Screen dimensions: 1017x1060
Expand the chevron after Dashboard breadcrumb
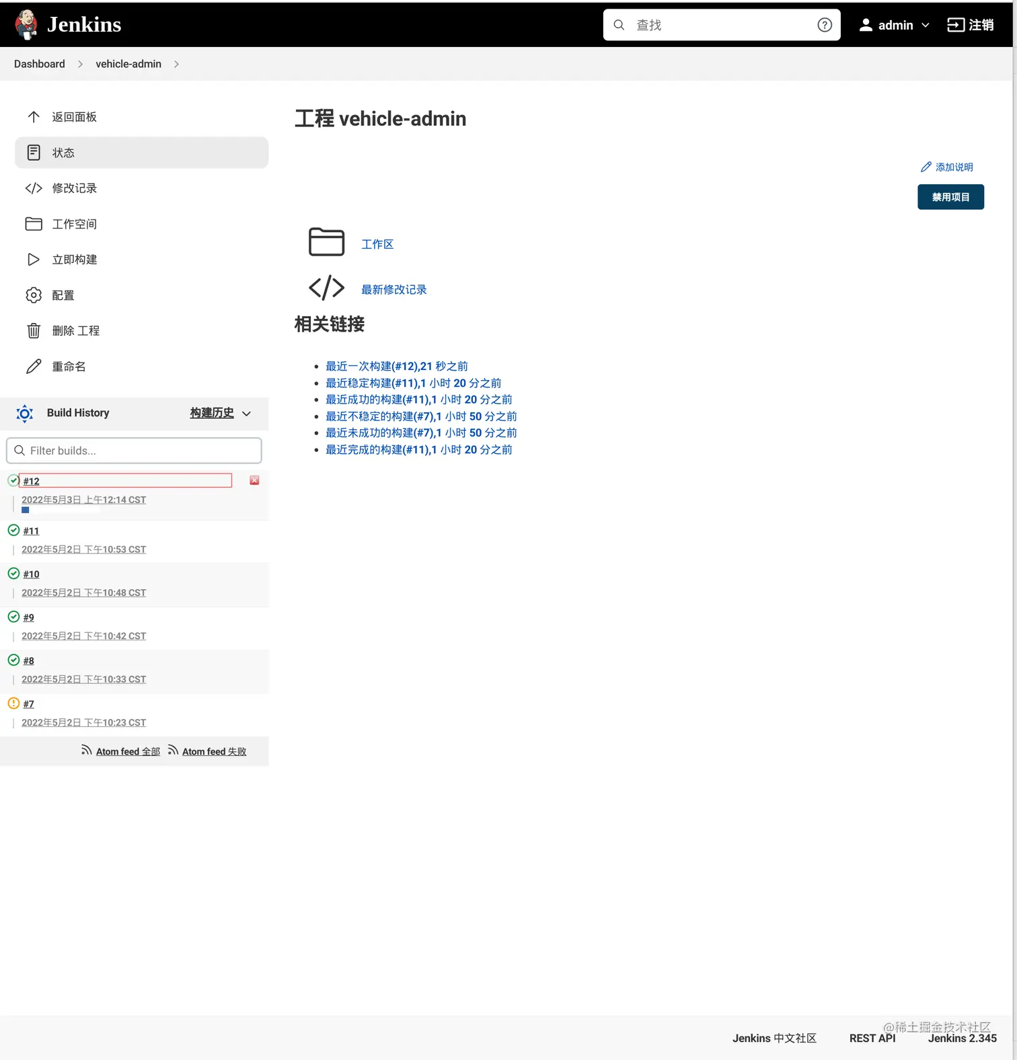(x=80, y=64)
